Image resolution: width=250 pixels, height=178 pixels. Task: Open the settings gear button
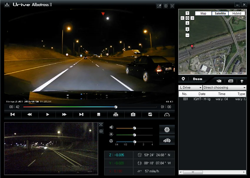(167, 130)
